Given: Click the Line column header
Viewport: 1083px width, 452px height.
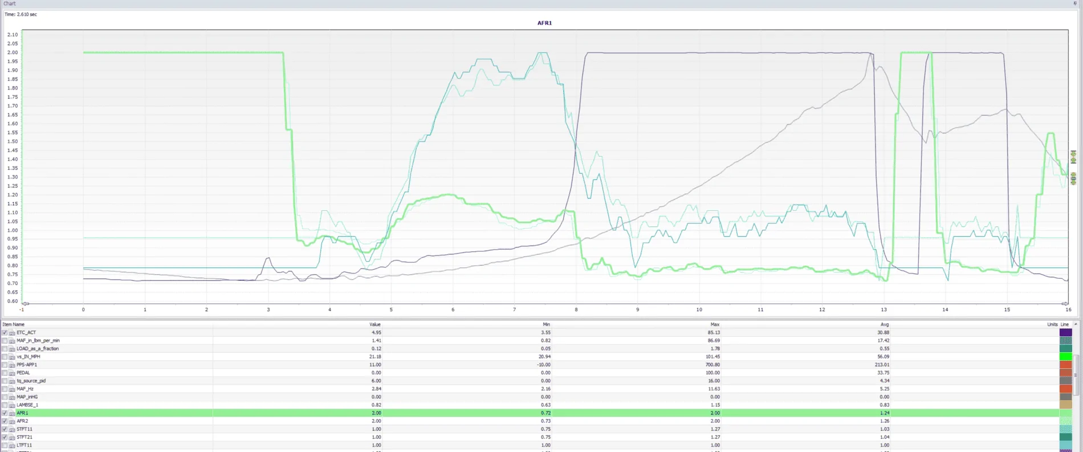Looking at the screenshot, I should pyautogui.click(x=1064, y=324).
